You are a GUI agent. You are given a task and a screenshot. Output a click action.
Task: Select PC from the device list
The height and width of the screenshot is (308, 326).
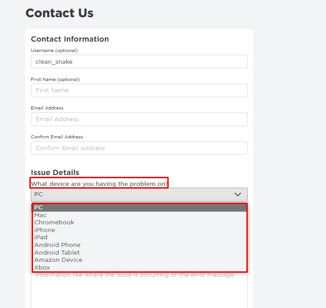39,208
